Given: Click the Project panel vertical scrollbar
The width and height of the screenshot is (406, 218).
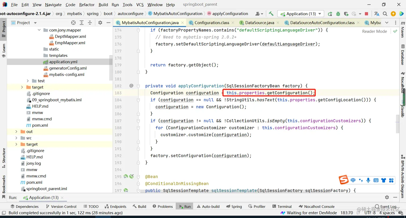Looking at the screenshot, I should 111,68.
